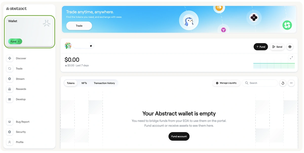Click the Send button
Image resolution: width=304 pixels, height=153 pixels.
click(277, 47)
